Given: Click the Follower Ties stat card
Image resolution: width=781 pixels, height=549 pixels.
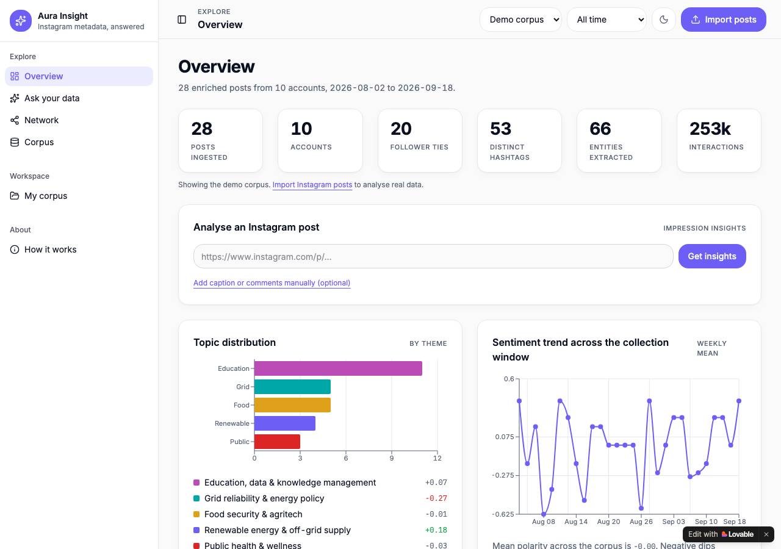Looking at the screenshot, I should point(420,141).
